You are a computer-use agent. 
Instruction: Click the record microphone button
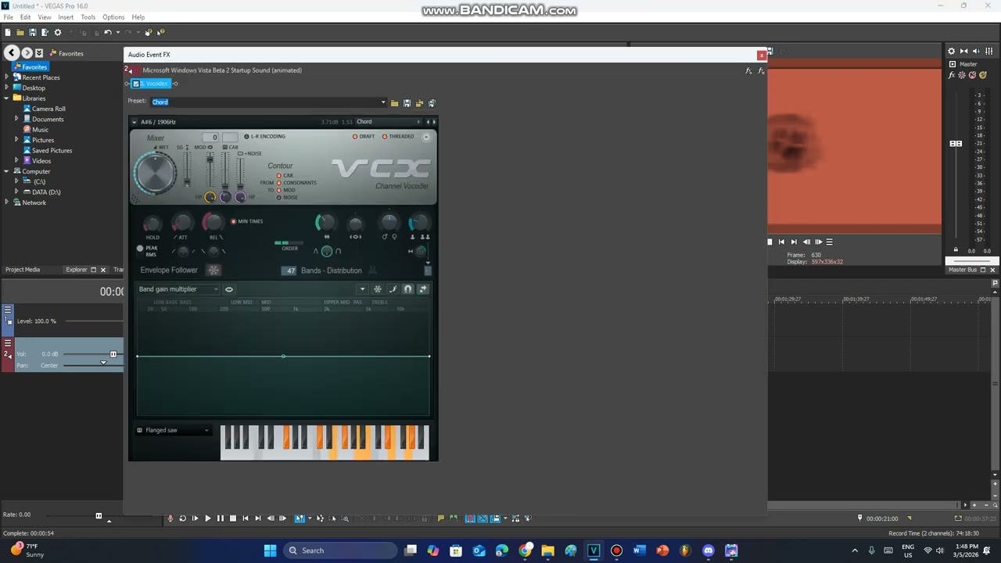(x=170, y=518)
